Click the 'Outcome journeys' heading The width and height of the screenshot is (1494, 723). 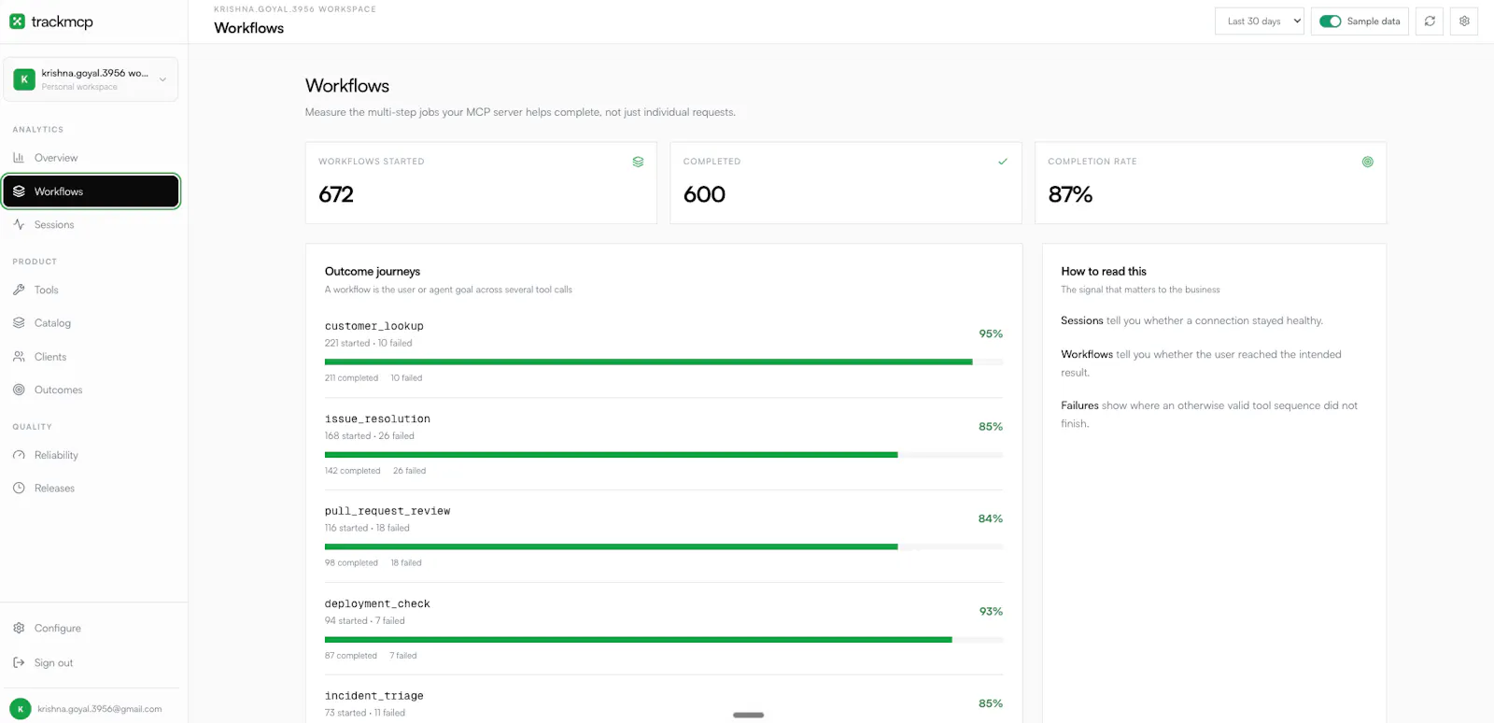(373, 272)
